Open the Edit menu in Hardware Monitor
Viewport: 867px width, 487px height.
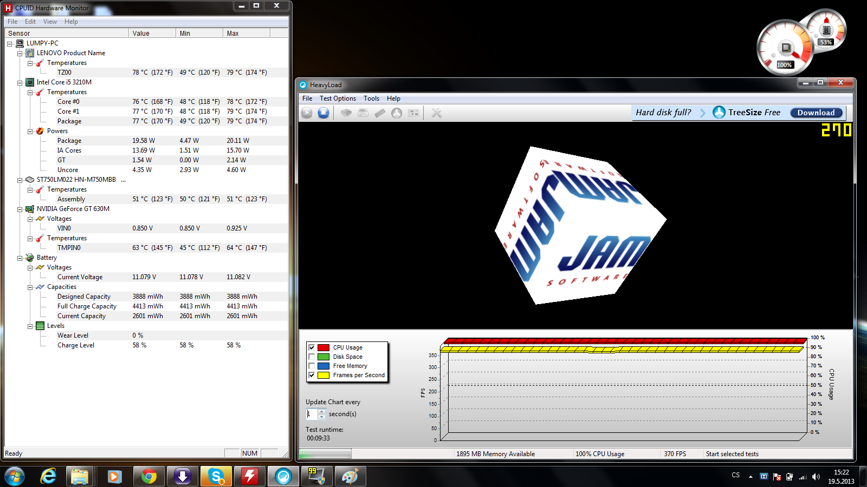click(30, 22)
